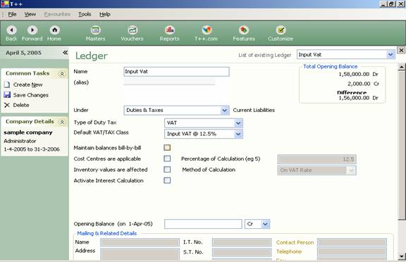The width and height of the screenshot is (406, 262).
Task: Open the Home icon in toolbar
Action: click(x=55, y=30)
